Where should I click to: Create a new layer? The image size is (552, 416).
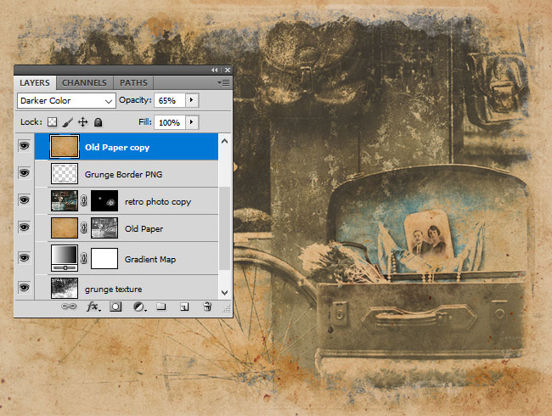click(x=183, y=307)
